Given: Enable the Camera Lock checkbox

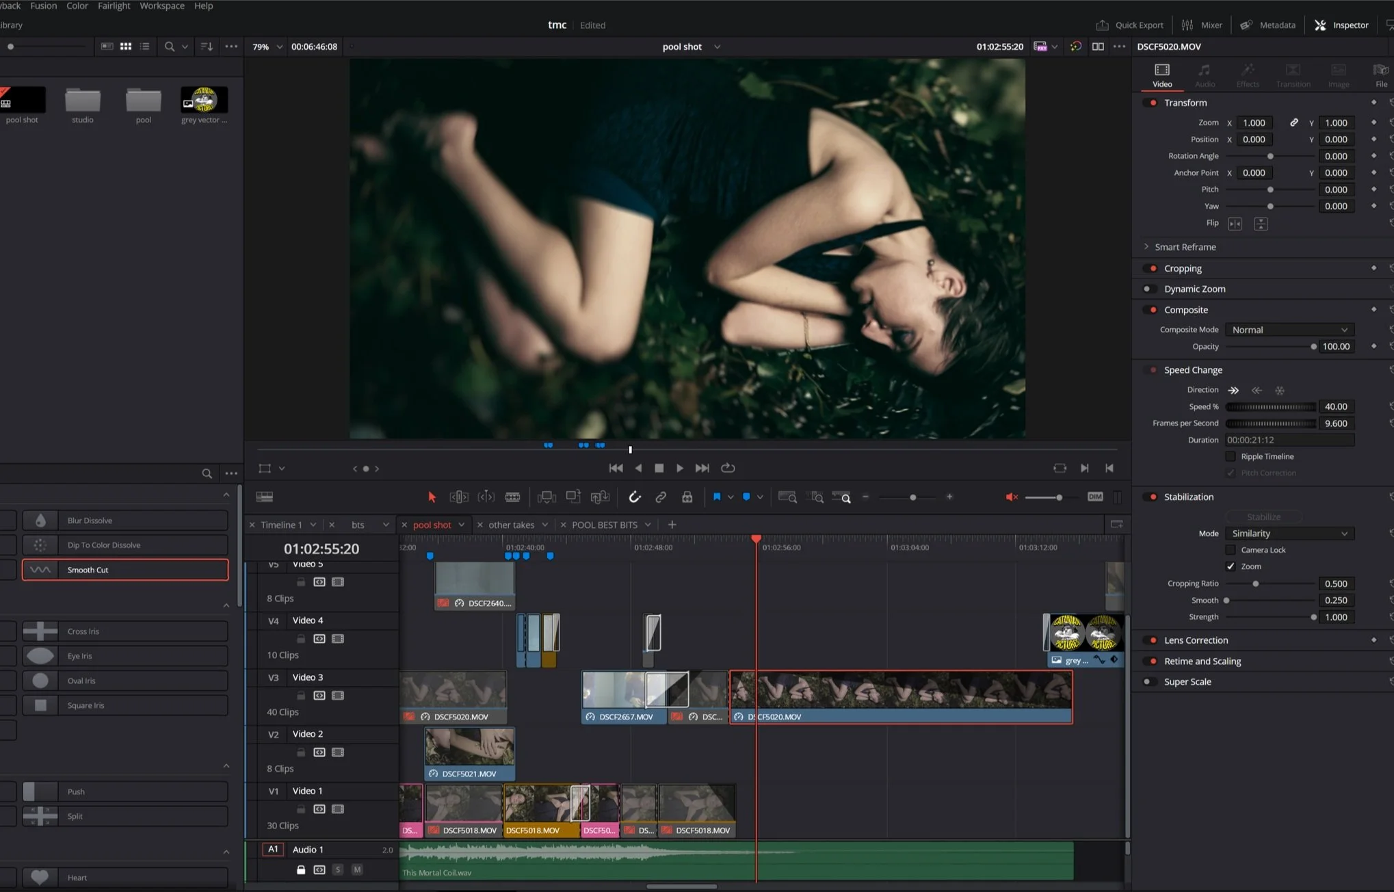Looking at the screenshot, I should tap(1231, 550).
